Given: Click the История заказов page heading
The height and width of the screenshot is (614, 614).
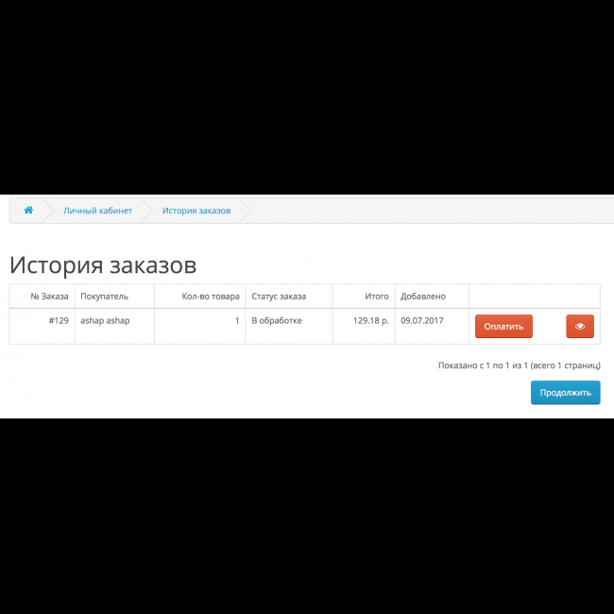Looking at the screenshot, I should point(103,264).
